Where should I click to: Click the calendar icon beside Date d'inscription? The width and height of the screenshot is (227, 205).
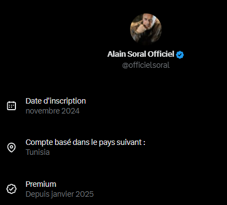12,106
